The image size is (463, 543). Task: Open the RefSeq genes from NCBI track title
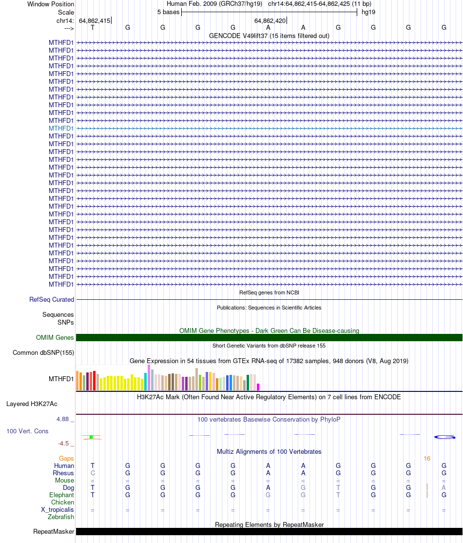(x=269, y=292)
